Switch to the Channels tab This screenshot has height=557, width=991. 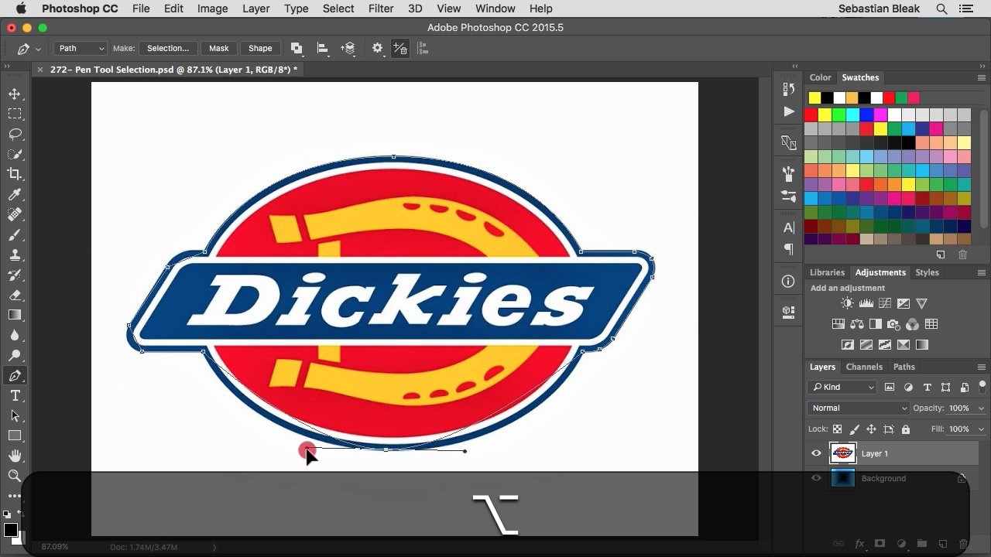pos(864,367)
